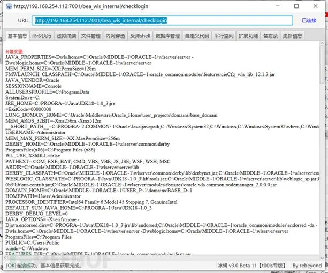Open the 自定义代码 tab

pyautogui.click(x=197, y=36)
